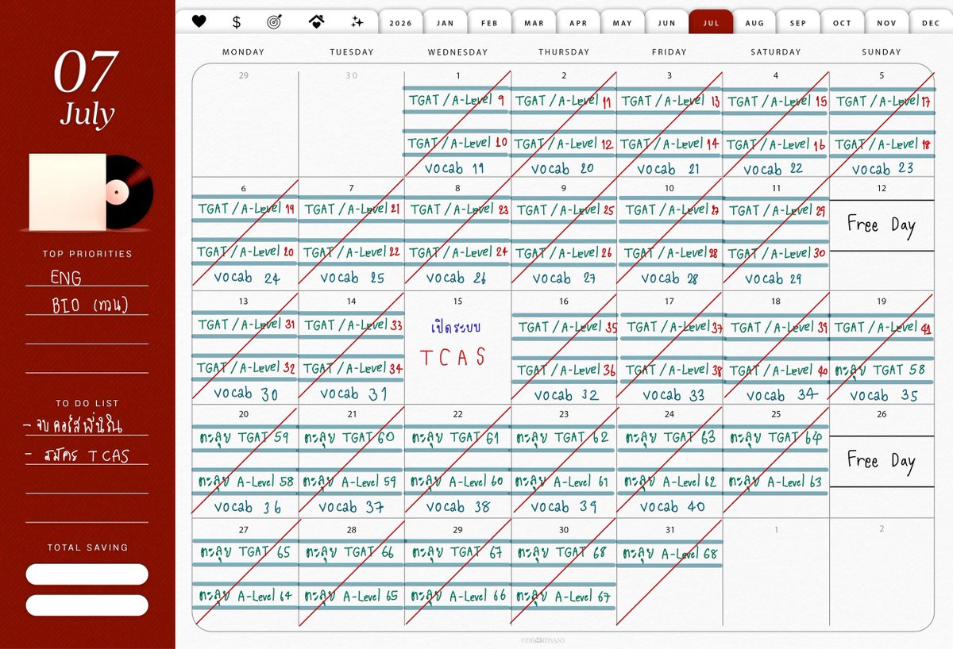
Task: Click the 'ตะลุย TGAT 68' entry
Action: (x=563, y=552)
